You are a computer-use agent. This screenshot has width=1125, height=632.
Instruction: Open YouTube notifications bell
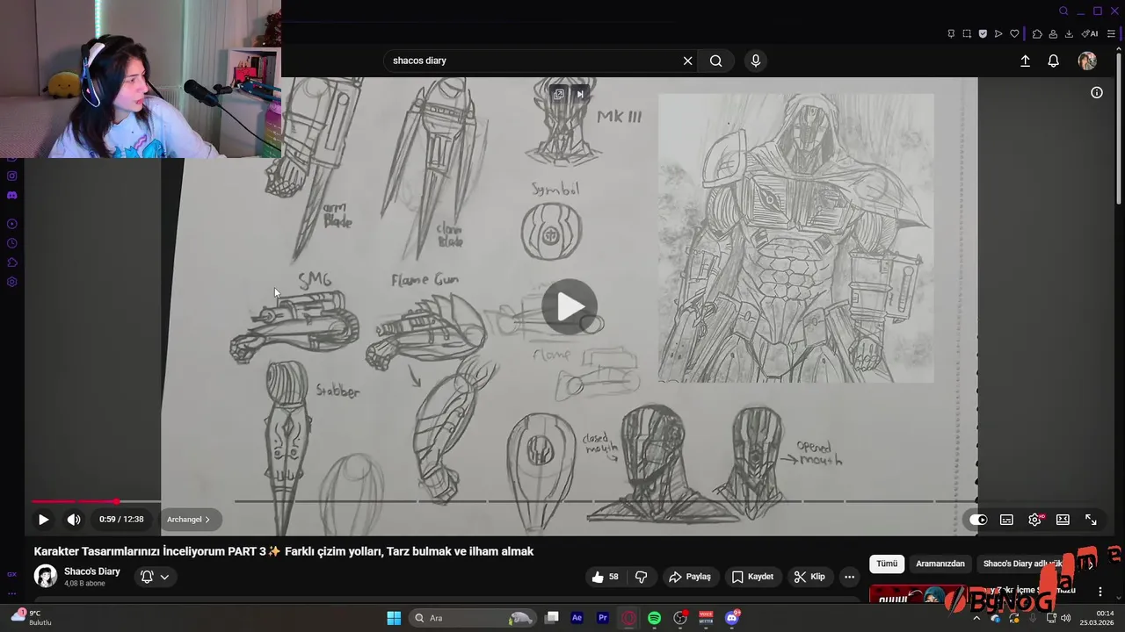(x=1053, y=61)
